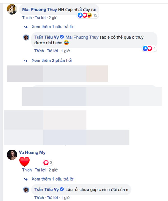Open Vu Hoang My's profile avatar

pyautogui.click(x=12, y=155)
